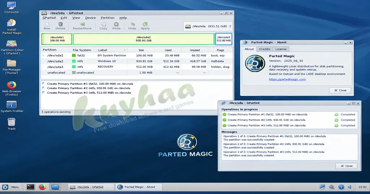Screen dimensions: 370x194
Task: Launch Web Browser (Firefox) desktop icon
Action: pyautogui.click(x=12, y=88)
